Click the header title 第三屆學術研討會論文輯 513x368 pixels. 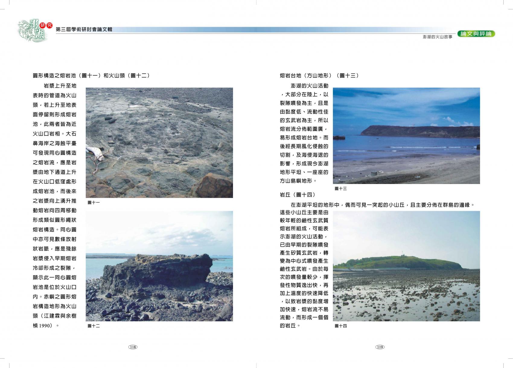click(x=84, y=29)
